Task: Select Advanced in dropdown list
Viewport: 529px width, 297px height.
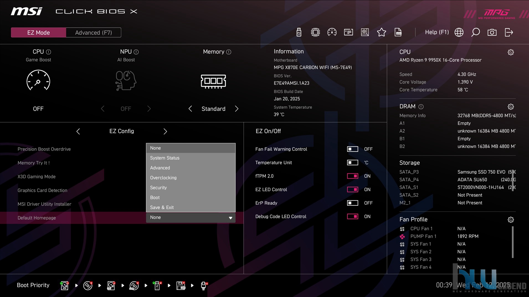Action: [x=191, y=168]
